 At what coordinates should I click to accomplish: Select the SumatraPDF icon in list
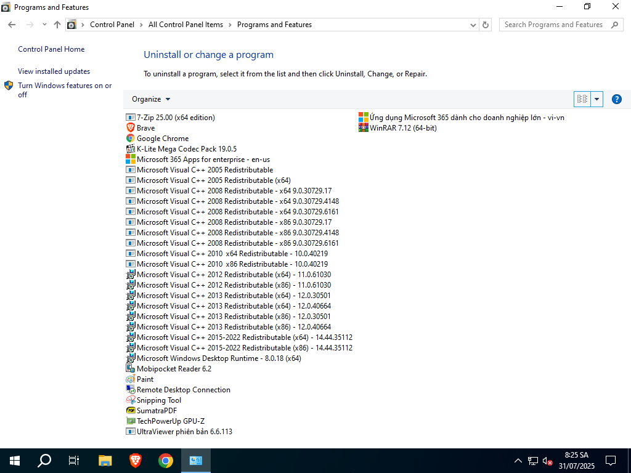pos(131,411)
